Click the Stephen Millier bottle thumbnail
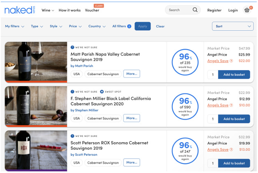The height and width of the screenshot is (173, 258). click(36, 106)
